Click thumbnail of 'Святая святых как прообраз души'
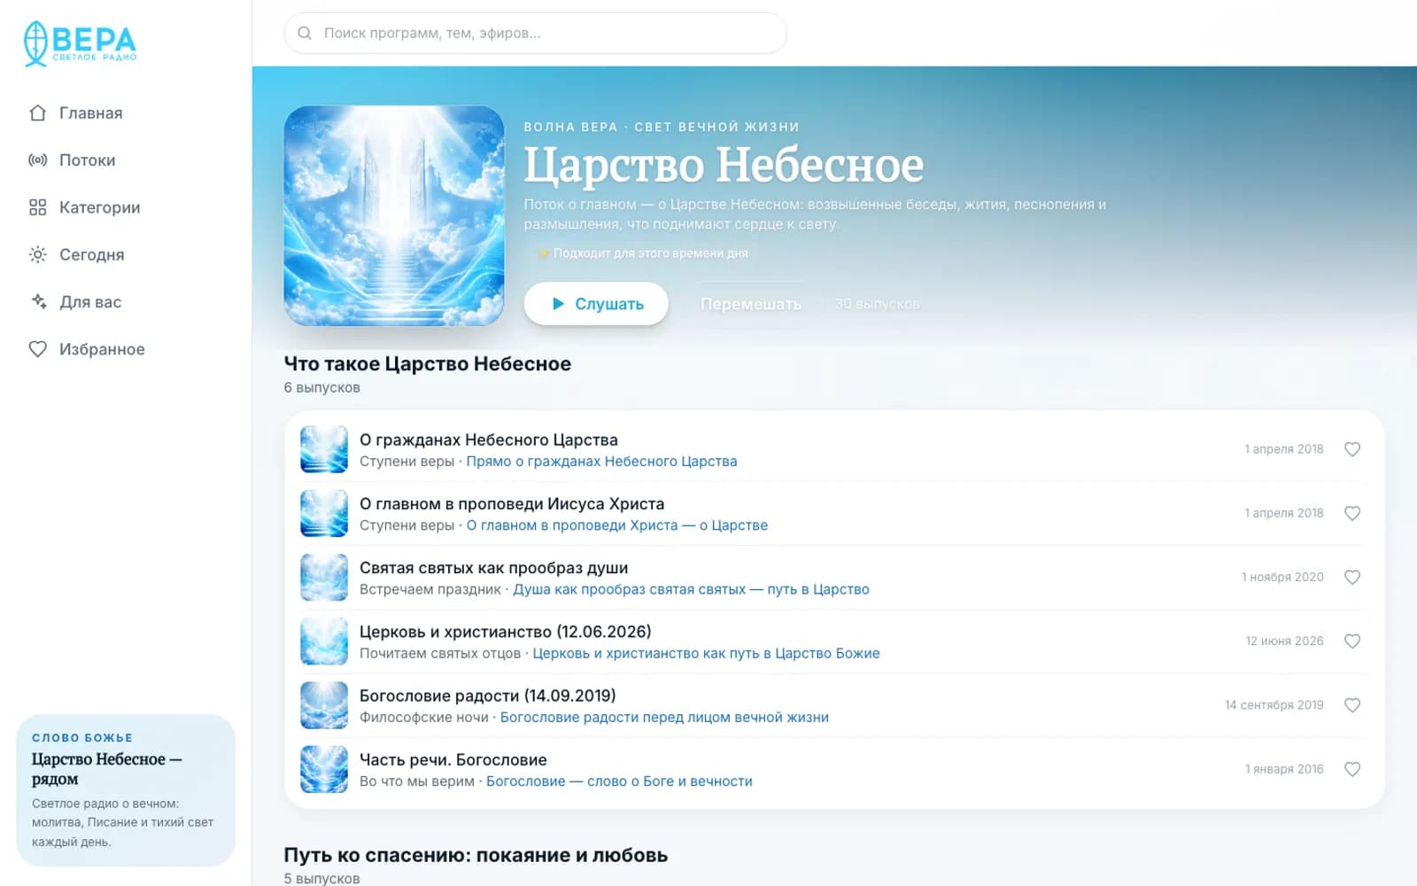This screenshot has height=886, width=1417. click(324, 577)
